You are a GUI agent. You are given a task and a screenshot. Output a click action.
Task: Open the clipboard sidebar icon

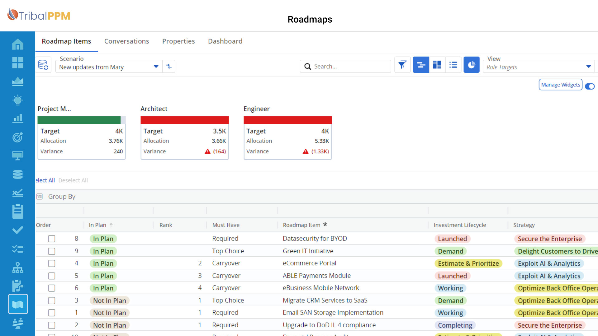pos(18,211)
